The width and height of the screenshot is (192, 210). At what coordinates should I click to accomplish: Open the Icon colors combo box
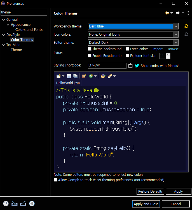133,34
